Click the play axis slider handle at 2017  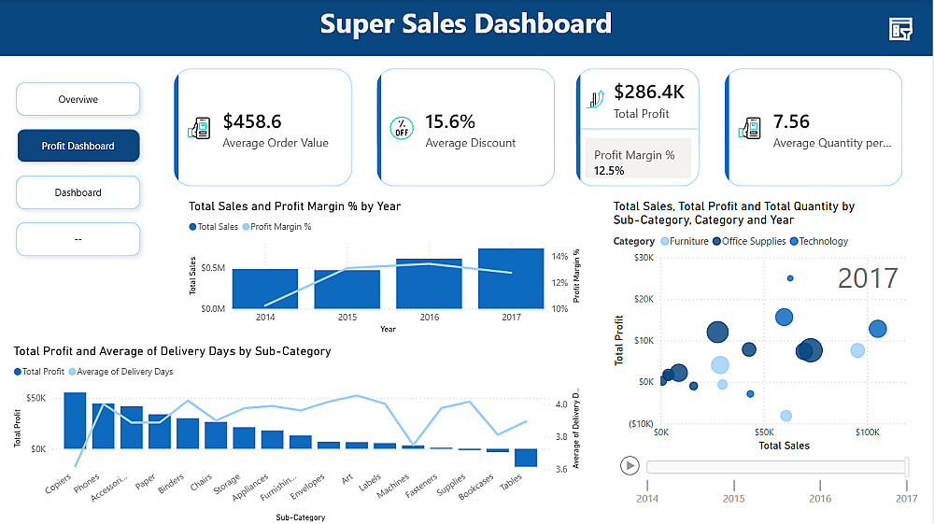907,466
